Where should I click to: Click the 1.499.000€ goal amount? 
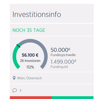[x=64, y=62]
